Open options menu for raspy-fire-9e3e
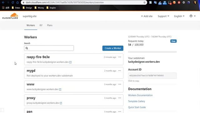 coord(119,57)
